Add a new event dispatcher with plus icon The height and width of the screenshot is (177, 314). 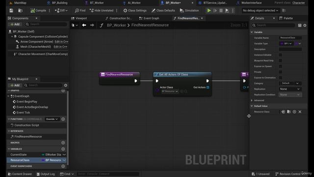click(63, 166)
